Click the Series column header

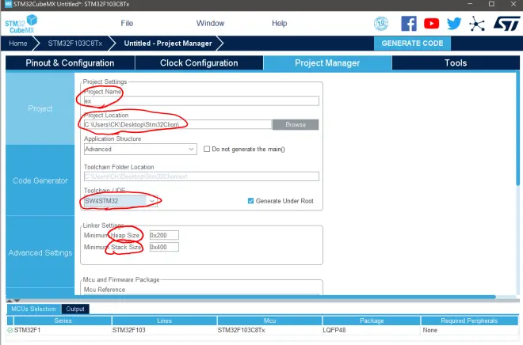pos(63,320)
